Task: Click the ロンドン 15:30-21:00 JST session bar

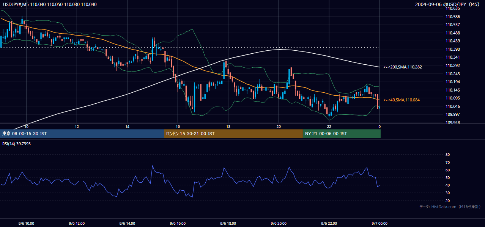Action: [233, 134]
